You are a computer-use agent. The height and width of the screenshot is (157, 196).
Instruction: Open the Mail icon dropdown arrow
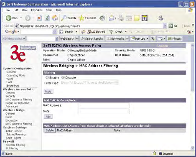(116, 18)
